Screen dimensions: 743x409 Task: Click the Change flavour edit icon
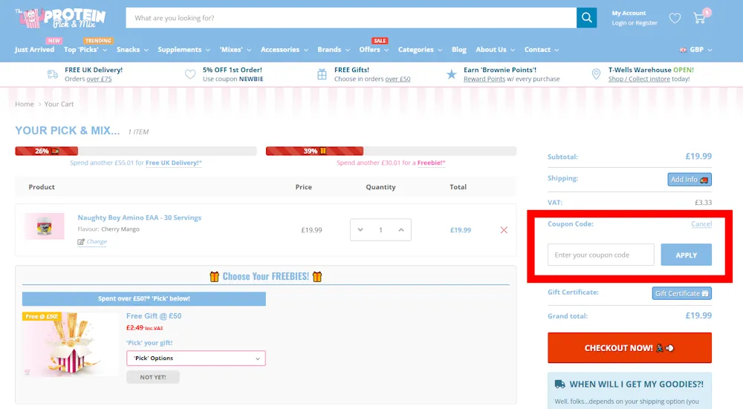click(81, 242)
